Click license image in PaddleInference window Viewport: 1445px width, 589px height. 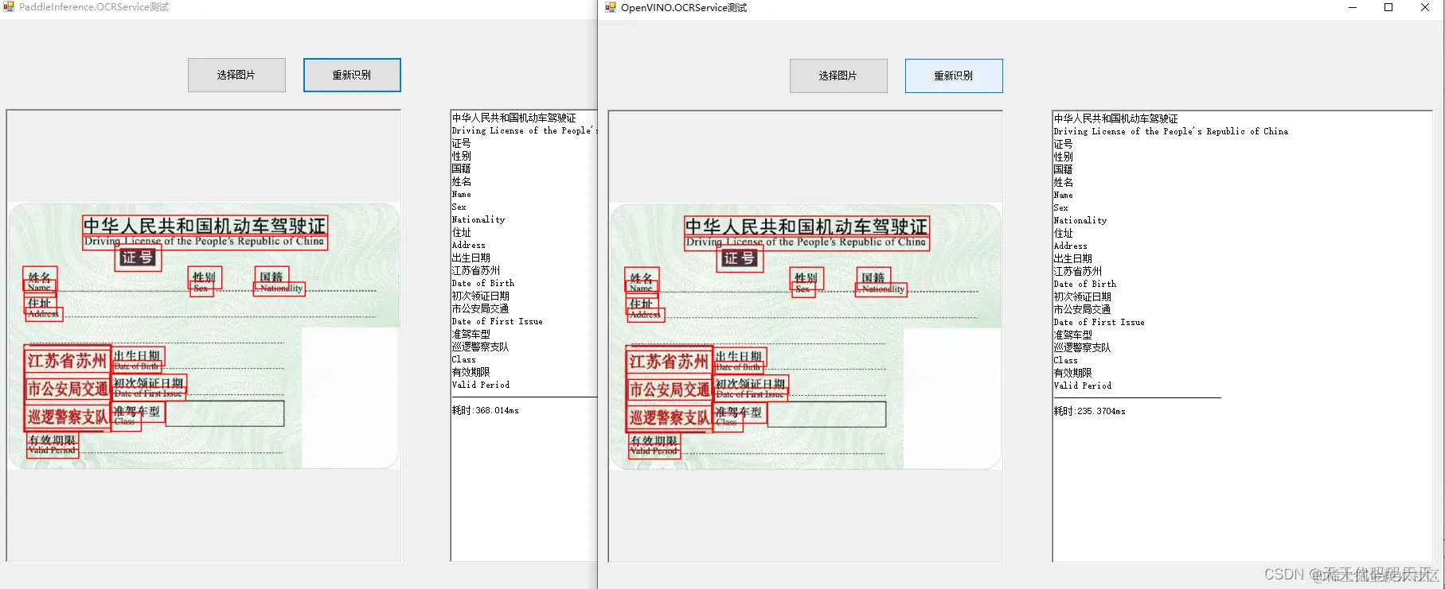[x=204, y=335]
